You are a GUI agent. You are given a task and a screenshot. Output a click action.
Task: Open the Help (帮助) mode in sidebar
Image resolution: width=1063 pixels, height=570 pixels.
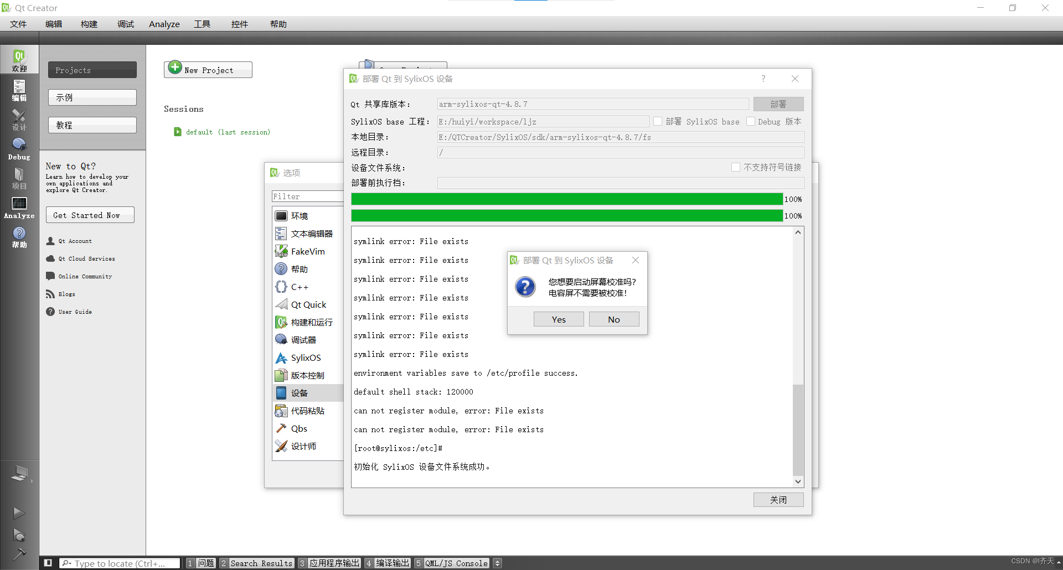(x=19, y=237)
